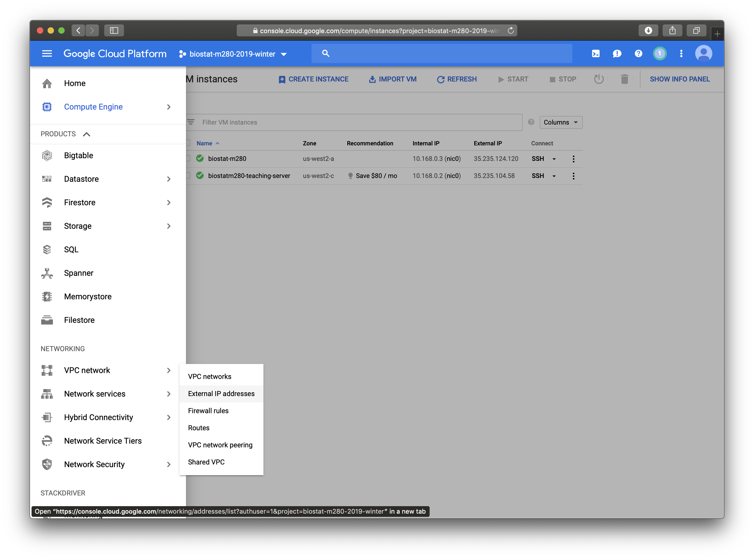This screenshot has width=754, height=558.
Task: Click Safari sidebar toggle icon
Action: [114, 31]
